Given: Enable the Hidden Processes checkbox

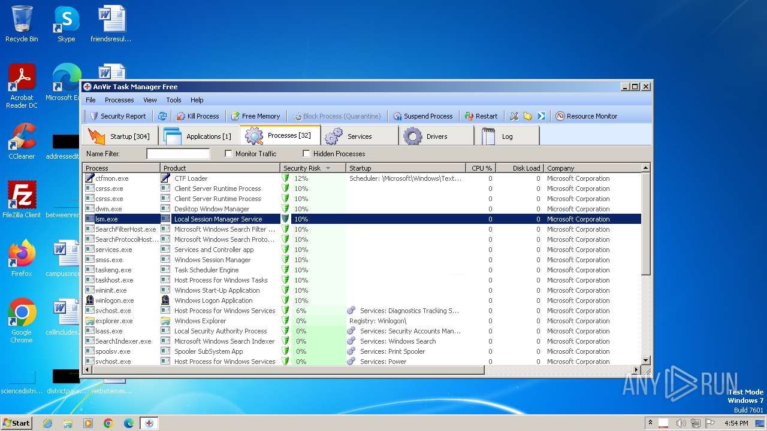Looking at the screenshot, I should (x=306, y=154).
